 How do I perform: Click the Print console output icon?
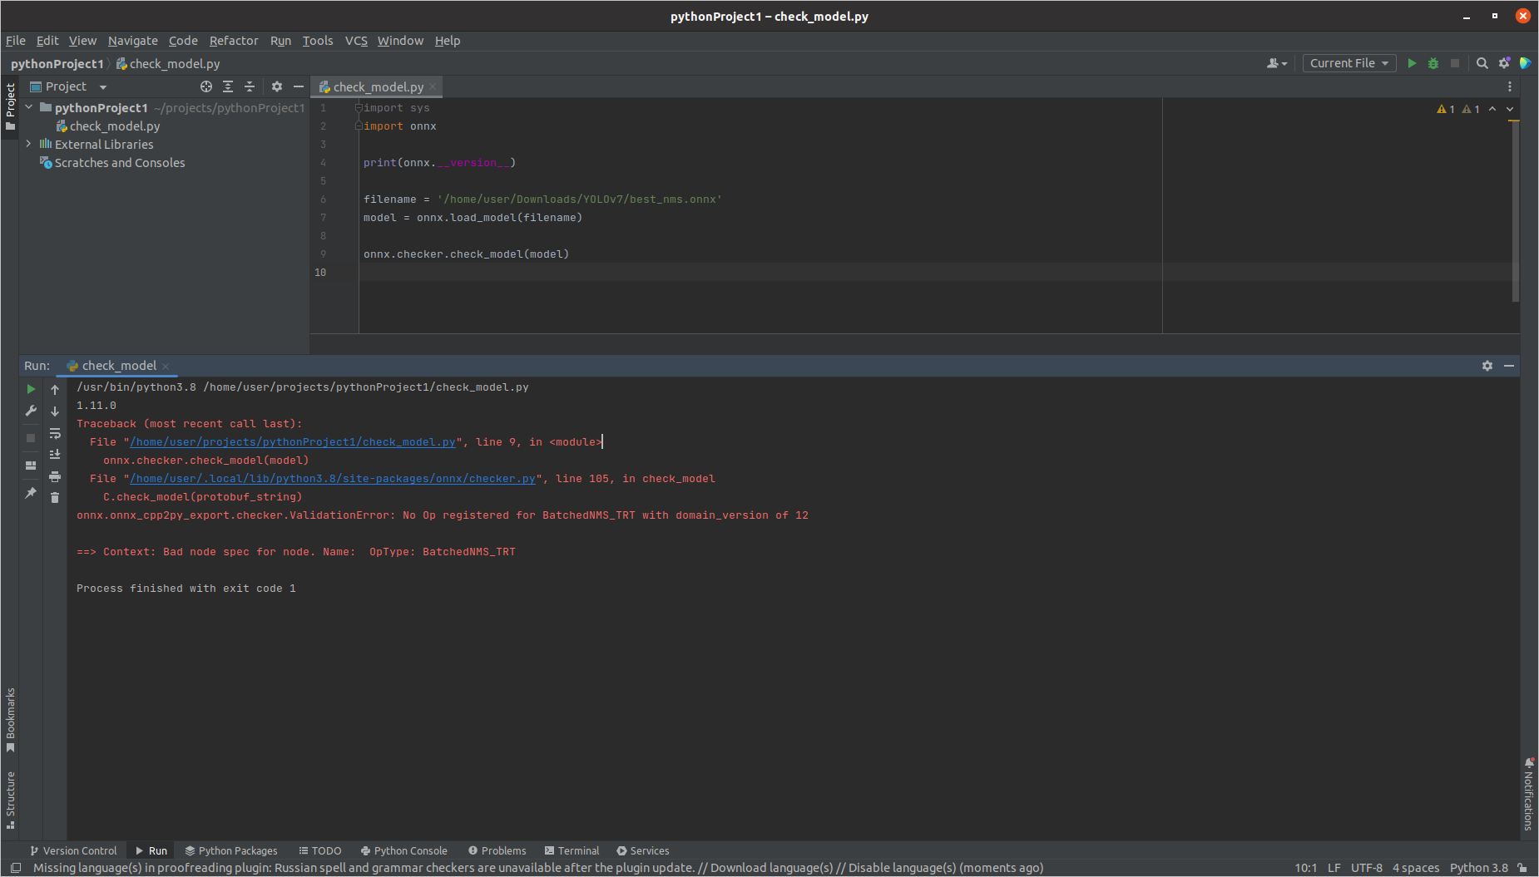point(55,475)
